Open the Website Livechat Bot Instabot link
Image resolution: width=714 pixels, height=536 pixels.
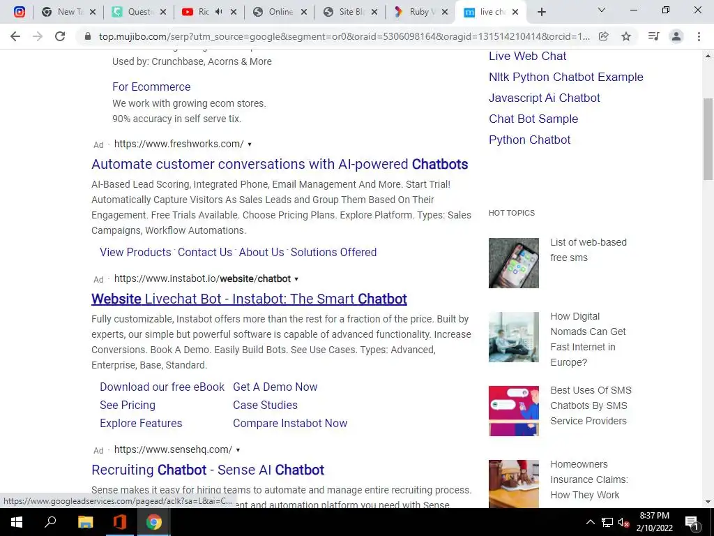tap(249, 299)
